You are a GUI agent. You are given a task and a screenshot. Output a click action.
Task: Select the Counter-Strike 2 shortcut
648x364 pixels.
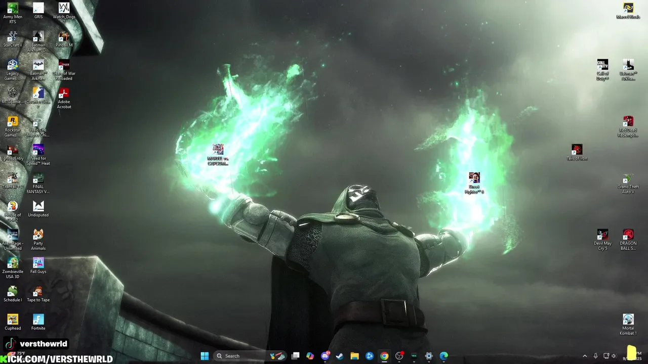point(38,97)
